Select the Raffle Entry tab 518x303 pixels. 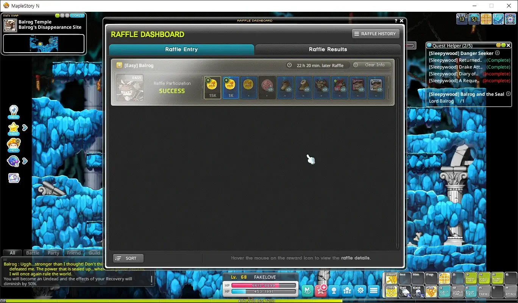pos(181,49)
